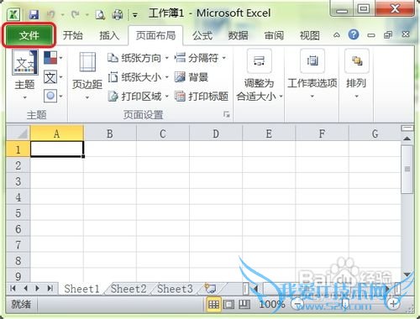The image size is (420, 319).
Task: Click the Excel application icon in title bar
Action: (13, 14)
